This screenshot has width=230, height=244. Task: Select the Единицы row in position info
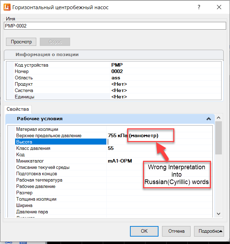pos(114,97)
